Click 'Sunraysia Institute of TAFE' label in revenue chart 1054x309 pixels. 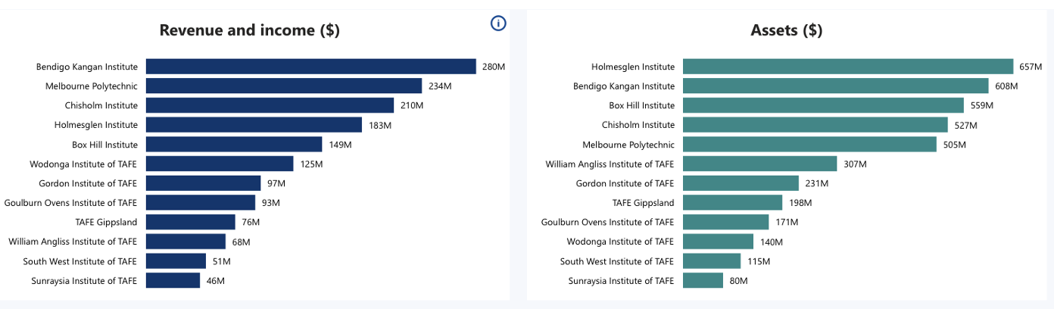(85, 280)
